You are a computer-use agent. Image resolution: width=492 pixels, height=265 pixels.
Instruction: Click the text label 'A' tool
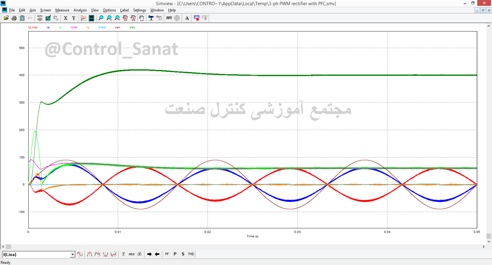pos(187,18)
